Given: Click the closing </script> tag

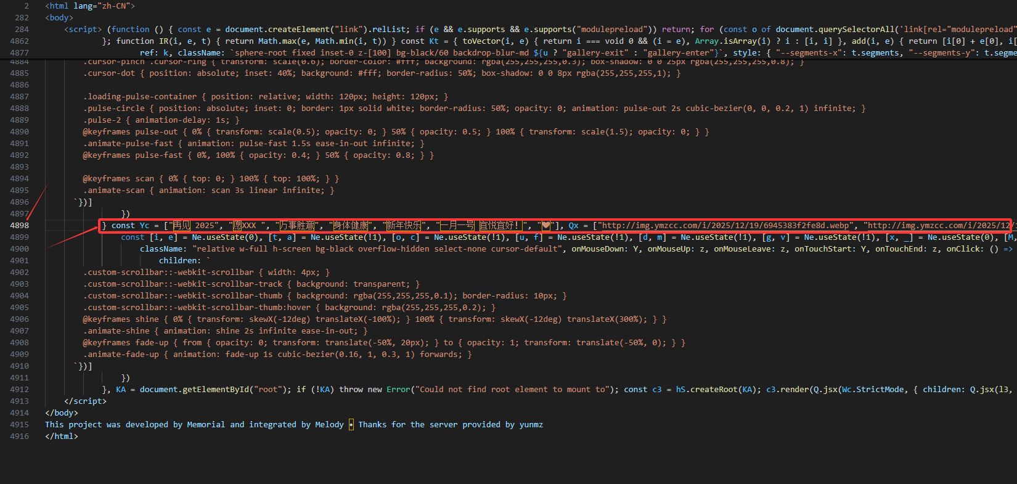Looking at the screenshot, I should (x=85, y=401).
